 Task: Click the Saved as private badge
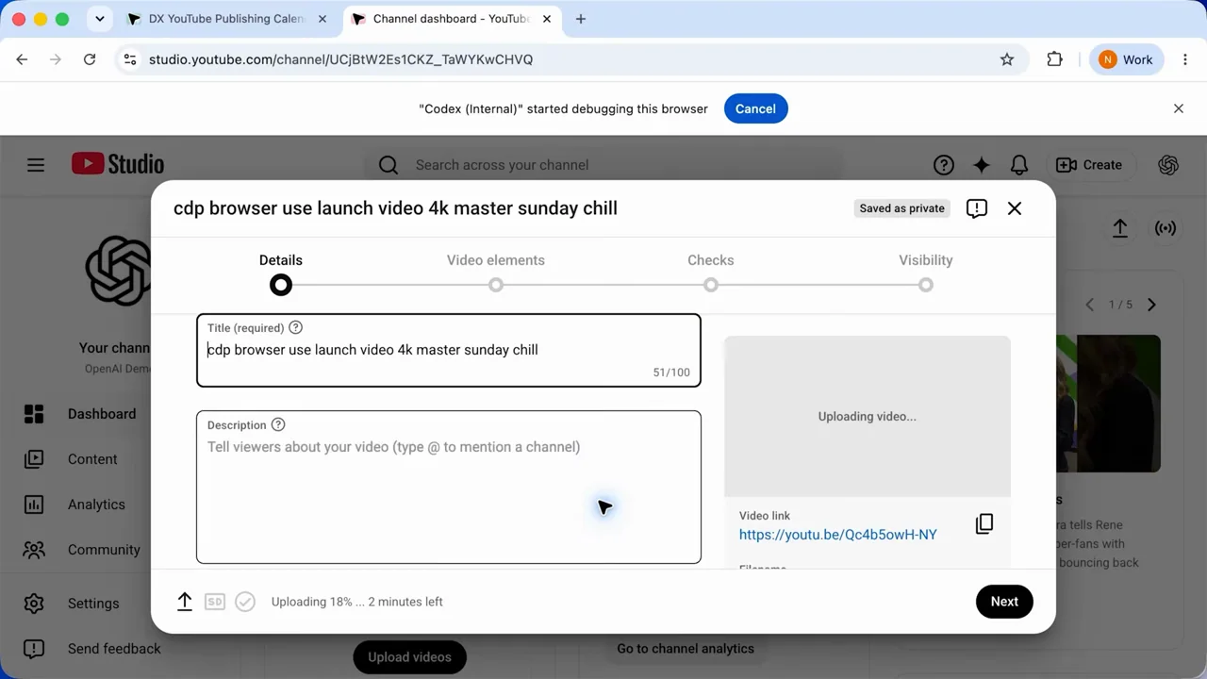tap(902, 208)
